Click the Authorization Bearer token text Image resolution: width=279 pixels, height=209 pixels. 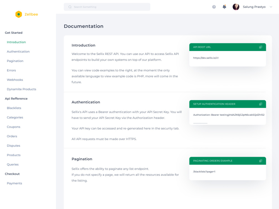point(229,115)
